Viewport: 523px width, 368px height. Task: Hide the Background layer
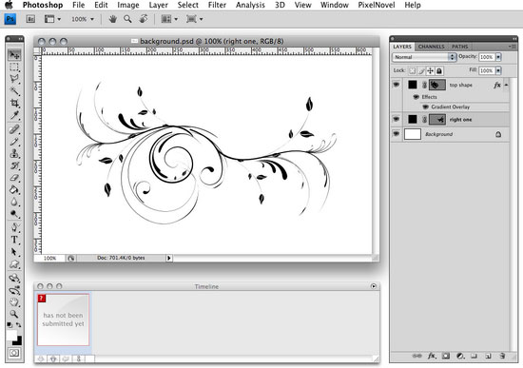click(397, 133)
